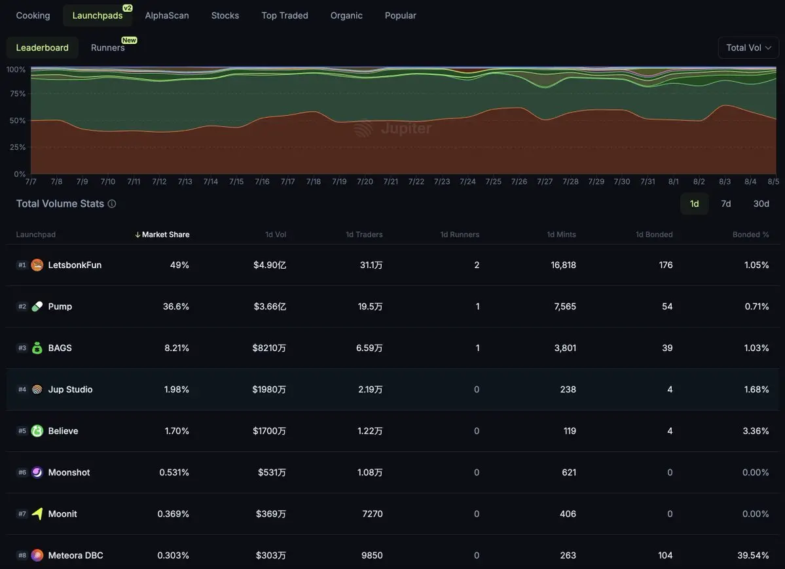Click the Launchpad column header
The width and height of the screenshot is (785, 569).
point(36,235)
